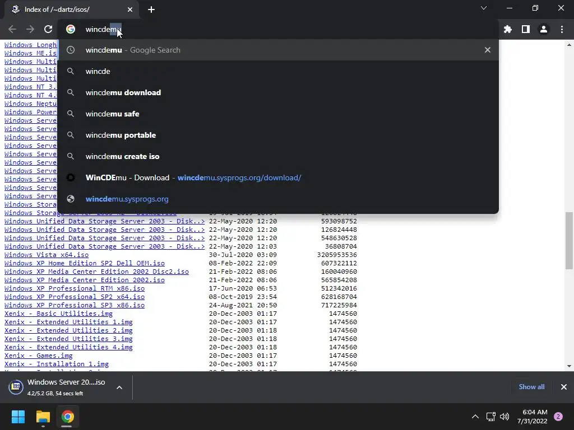Click the scrollbar up arrow

click(570, 45)
